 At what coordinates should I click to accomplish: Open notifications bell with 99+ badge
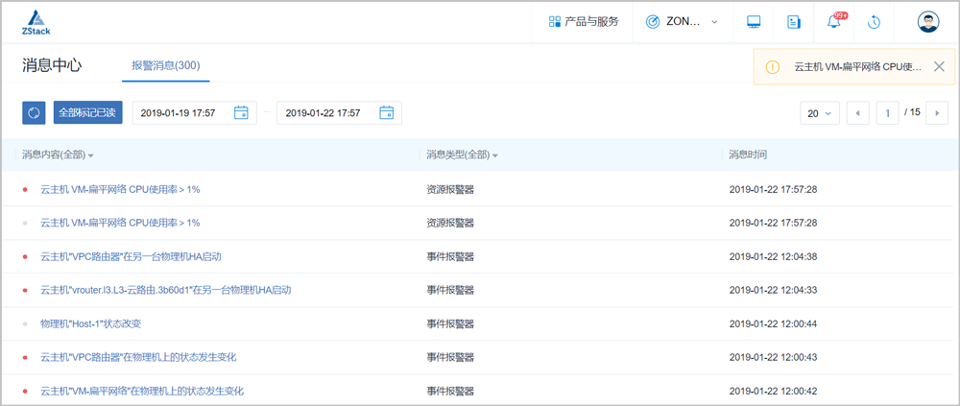tap(833, 22)
